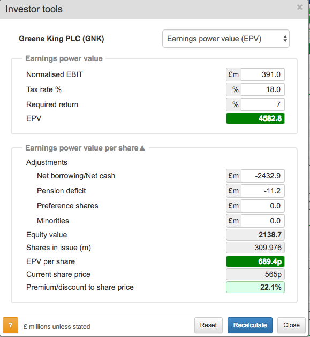
Task: Select the Tax rate % input field
Action: coord(263,89)
